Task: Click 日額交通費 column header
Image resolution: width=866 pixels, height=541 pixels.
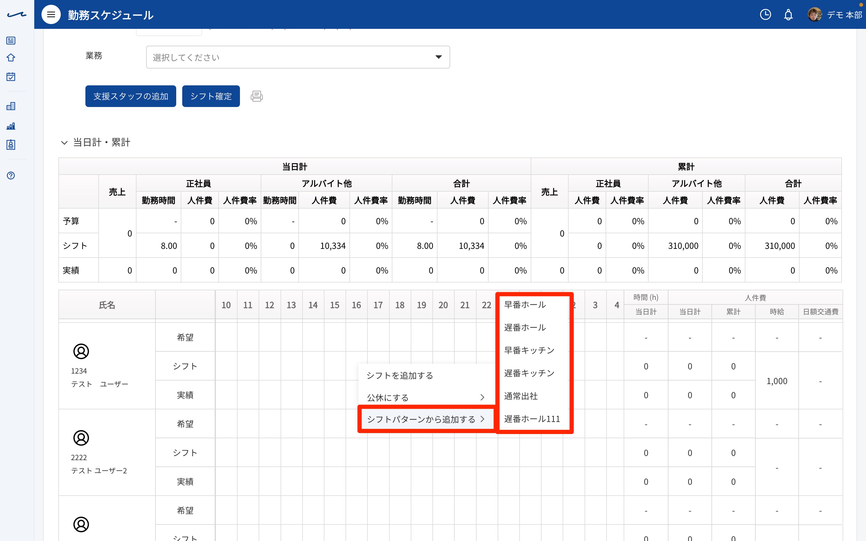Action: point(820,312)
